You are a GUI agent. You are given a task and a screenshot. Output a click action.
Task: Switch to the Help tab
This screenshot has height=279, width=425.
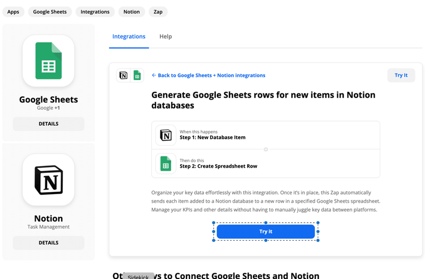click(x=166, y=37)
